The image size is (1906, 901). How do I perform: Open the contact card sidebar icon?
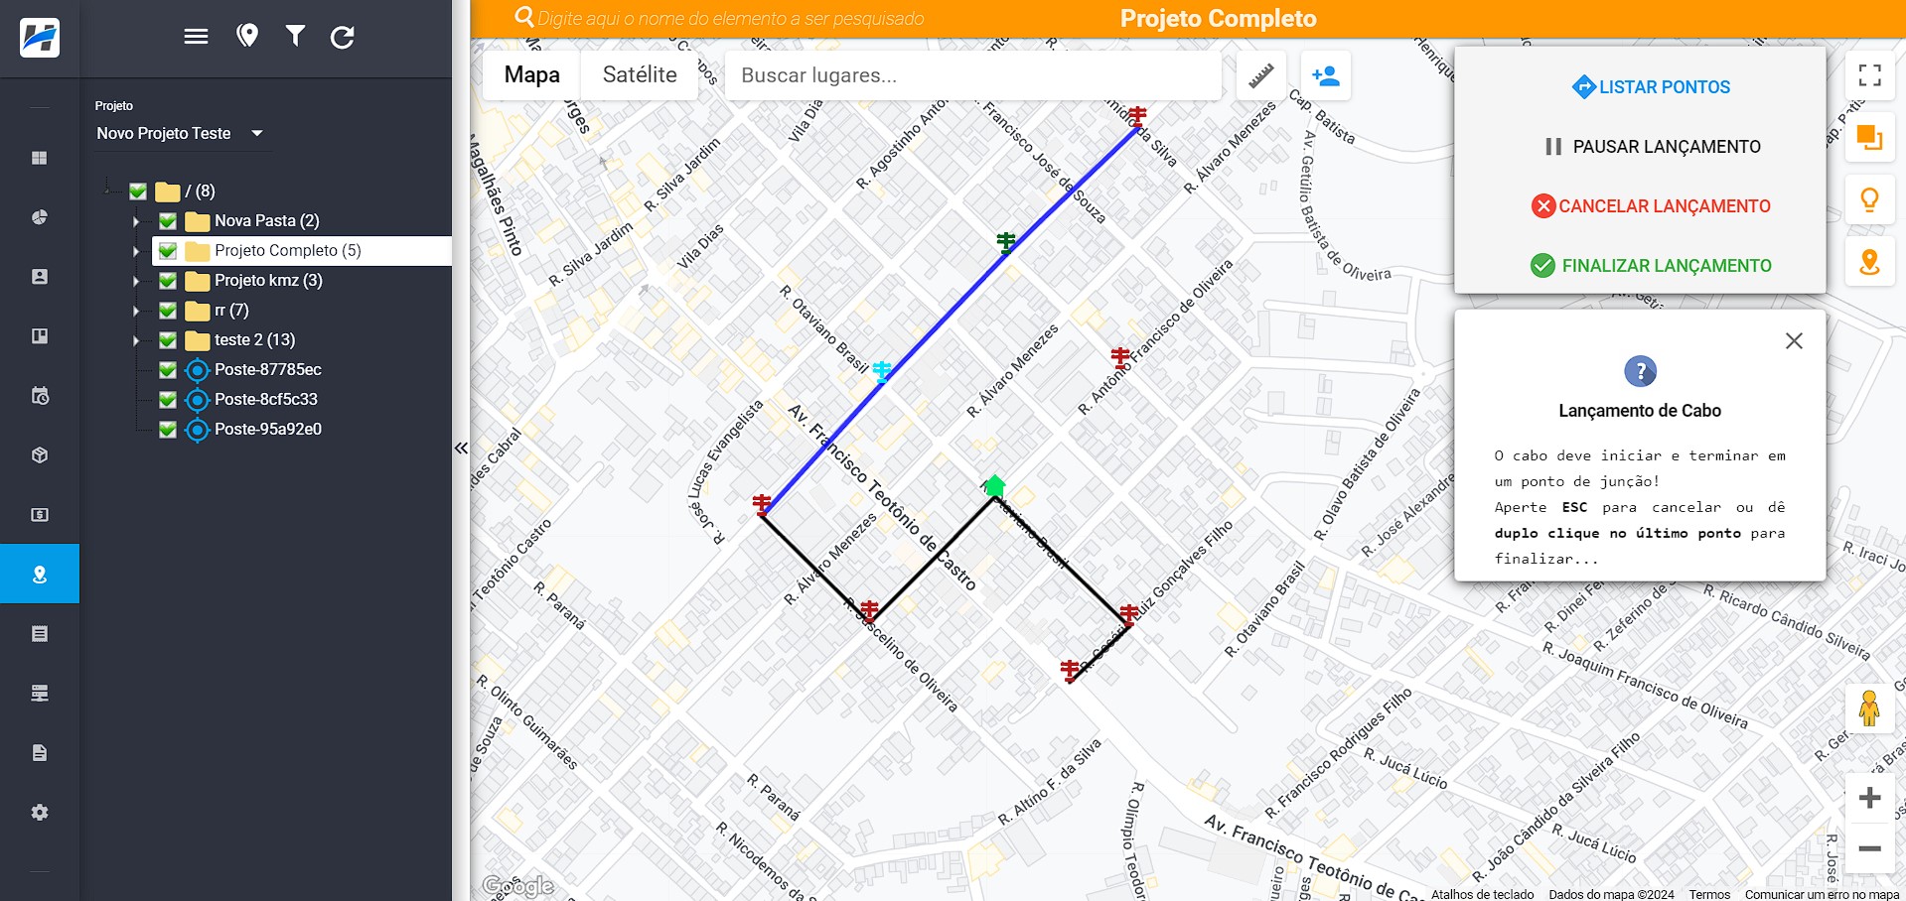(40, 277)
